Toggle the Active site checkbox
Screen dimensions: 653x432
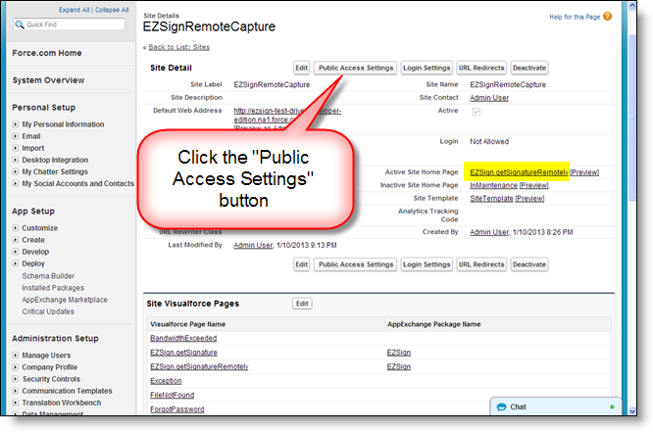coord(477,112)
